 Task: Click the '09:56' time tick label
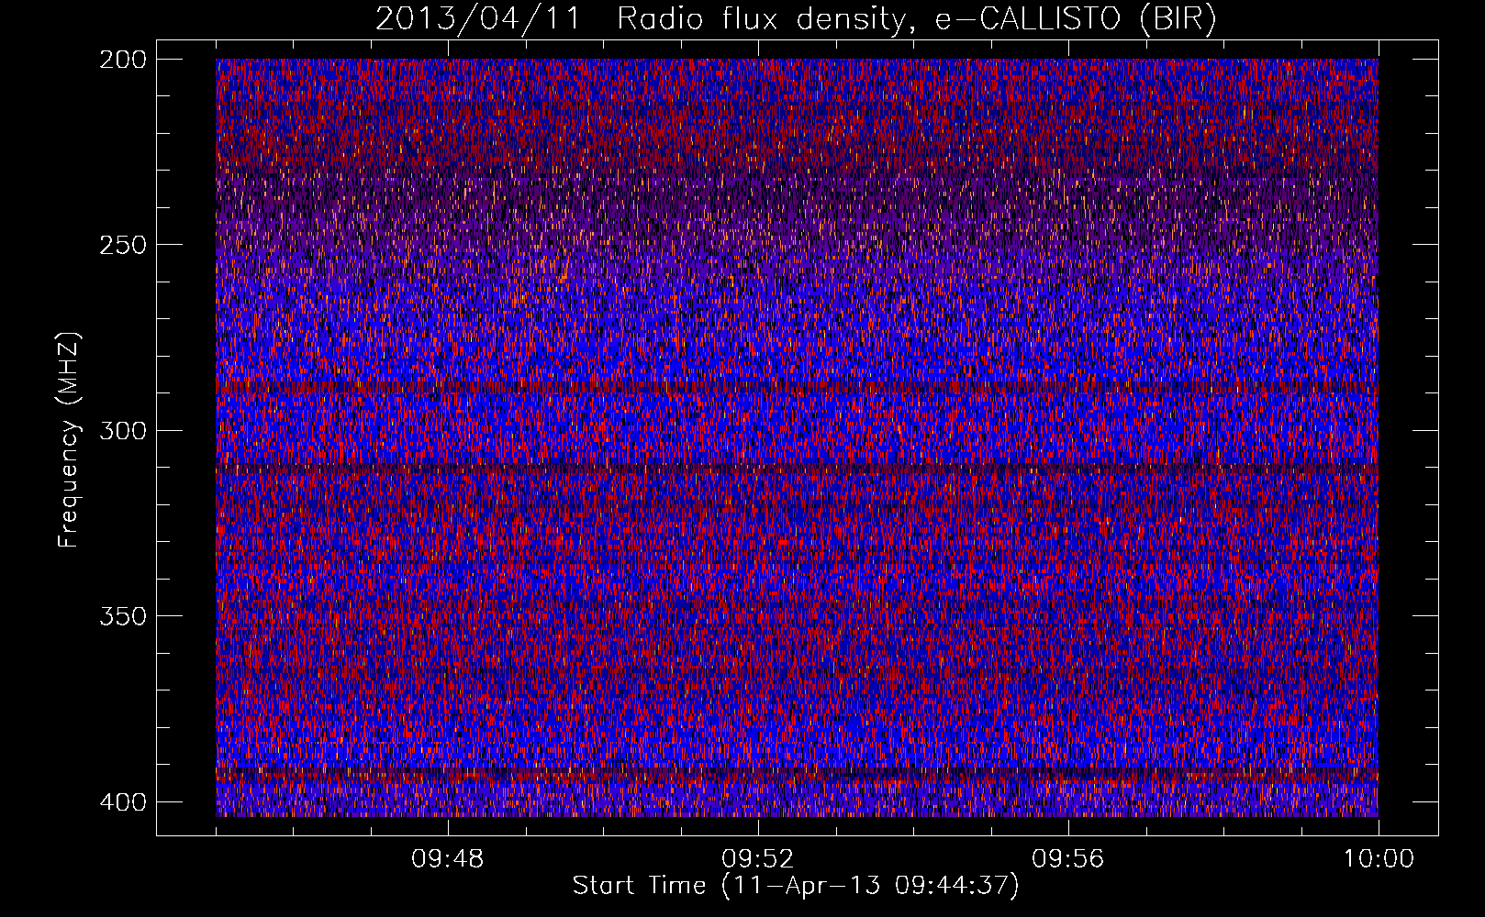[x=1068, y=859]
